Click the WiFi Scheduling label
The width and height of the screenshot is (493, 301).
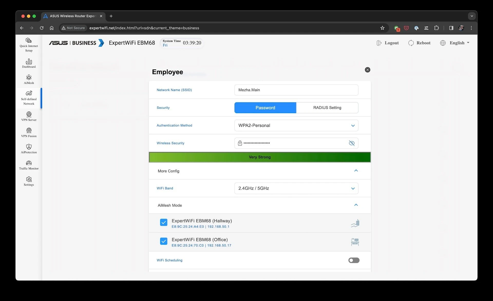[x=169, y=260]
